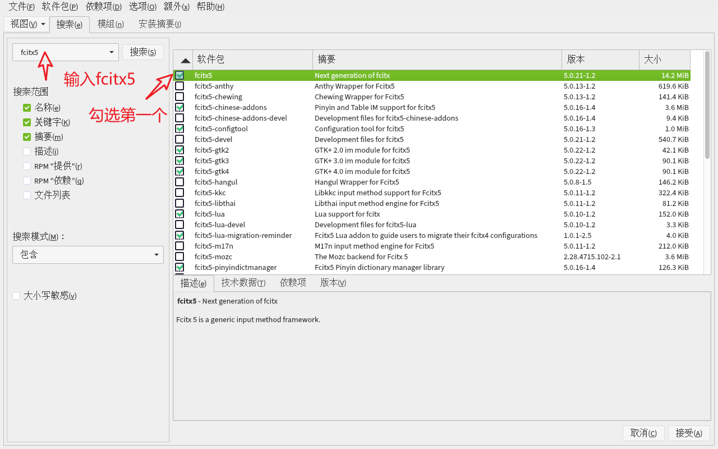This screenshot has width=718, height=449.
Task: Enable the RPM "提供" search option
Action: pos(27,166)
